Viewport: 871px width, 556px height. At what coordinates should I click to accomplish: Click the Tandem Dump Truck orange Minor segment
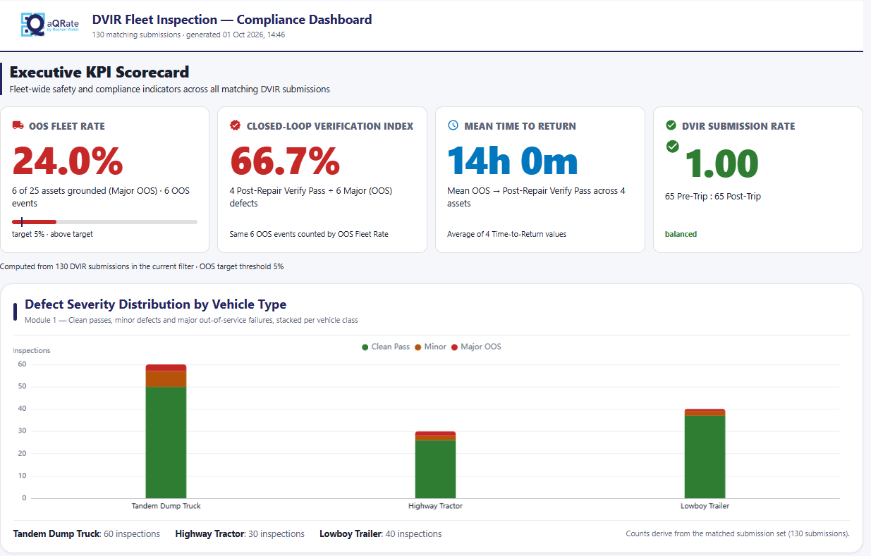click(166, 379)
